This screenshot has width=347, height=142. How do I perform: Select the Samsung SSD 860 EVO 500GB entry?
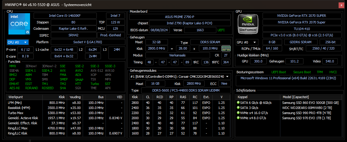pyautogui.click(x=288, y=103)
